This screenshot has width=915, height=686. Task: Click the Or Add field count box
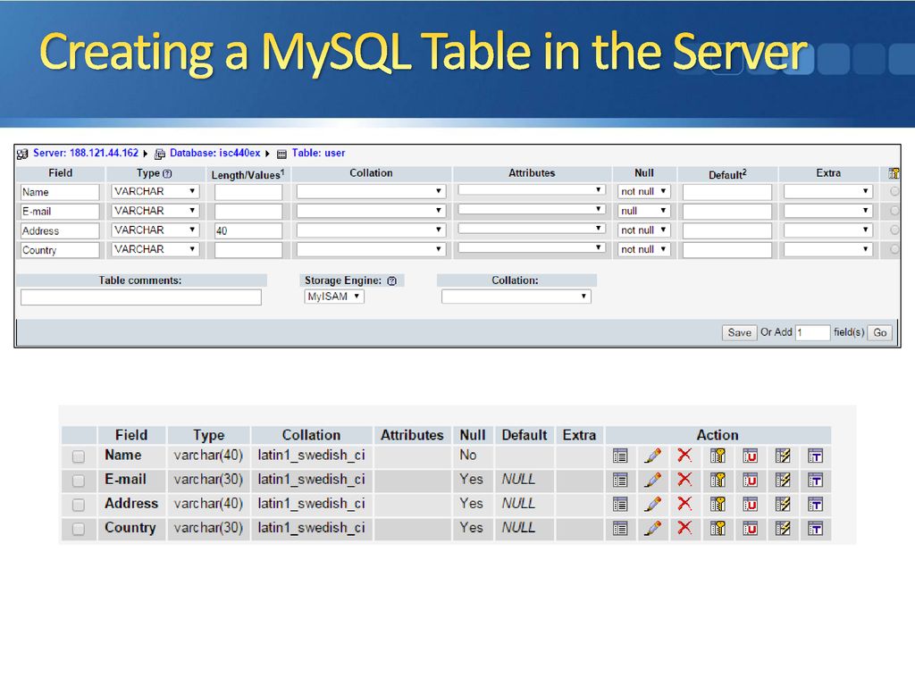click(812, 332)
